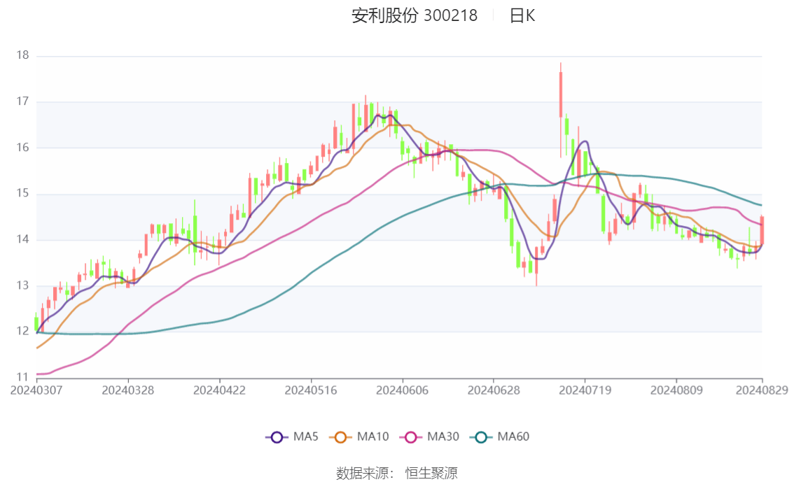Click y-axis value 15
This screenshot has width=794, height=482.
point(22,193)
